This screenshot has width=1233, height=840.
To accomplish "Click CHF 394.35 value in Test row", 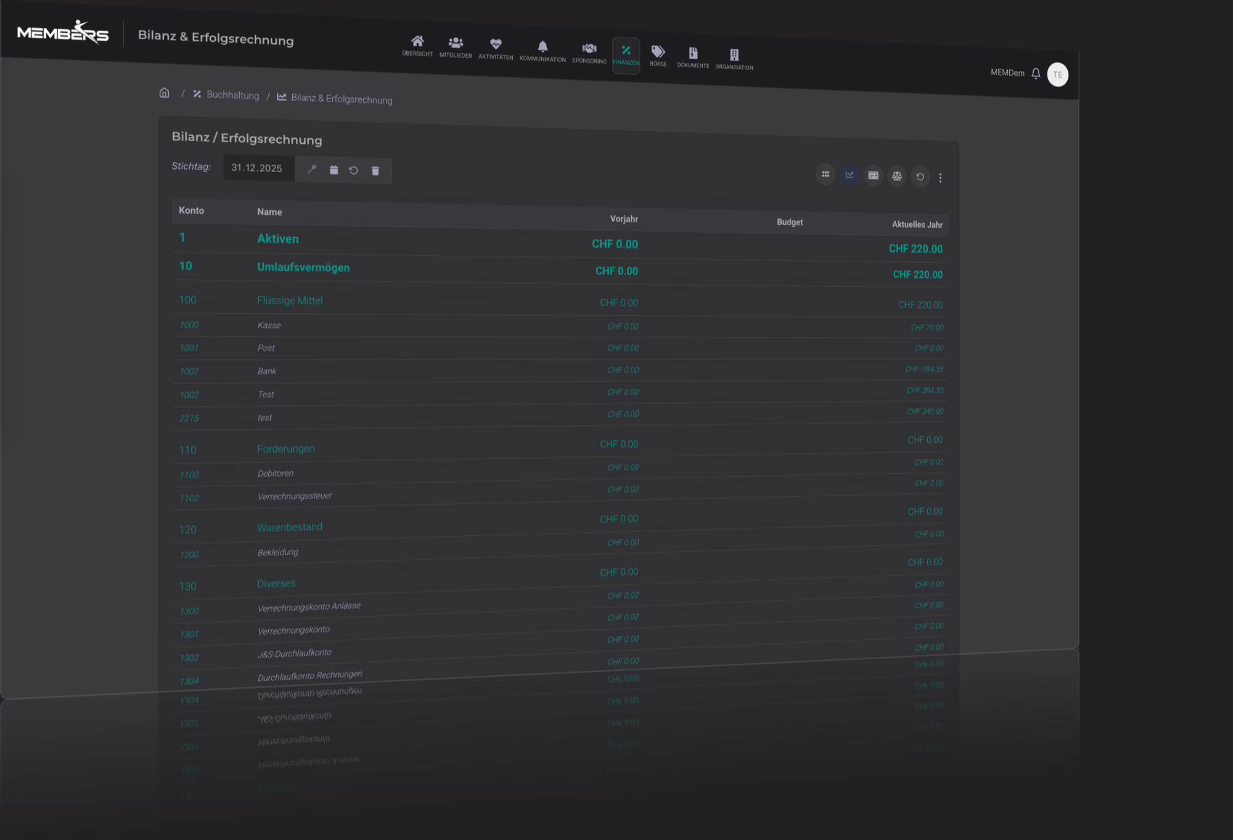I will [925, 390].
